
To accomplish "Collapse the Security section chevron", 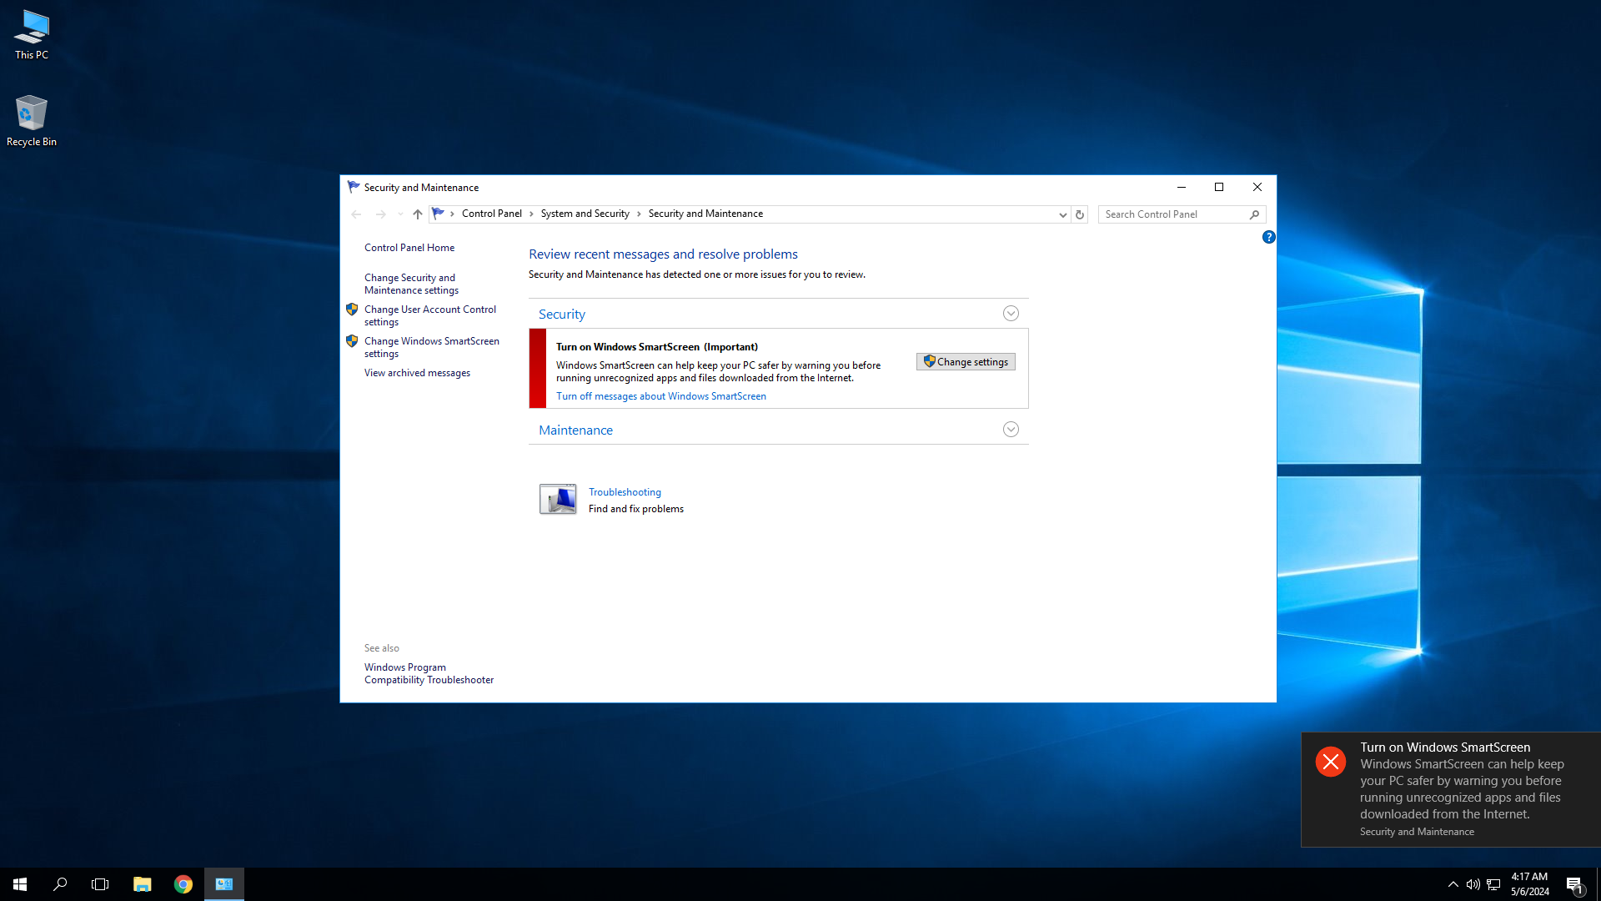I will (x=1011, y=314).
